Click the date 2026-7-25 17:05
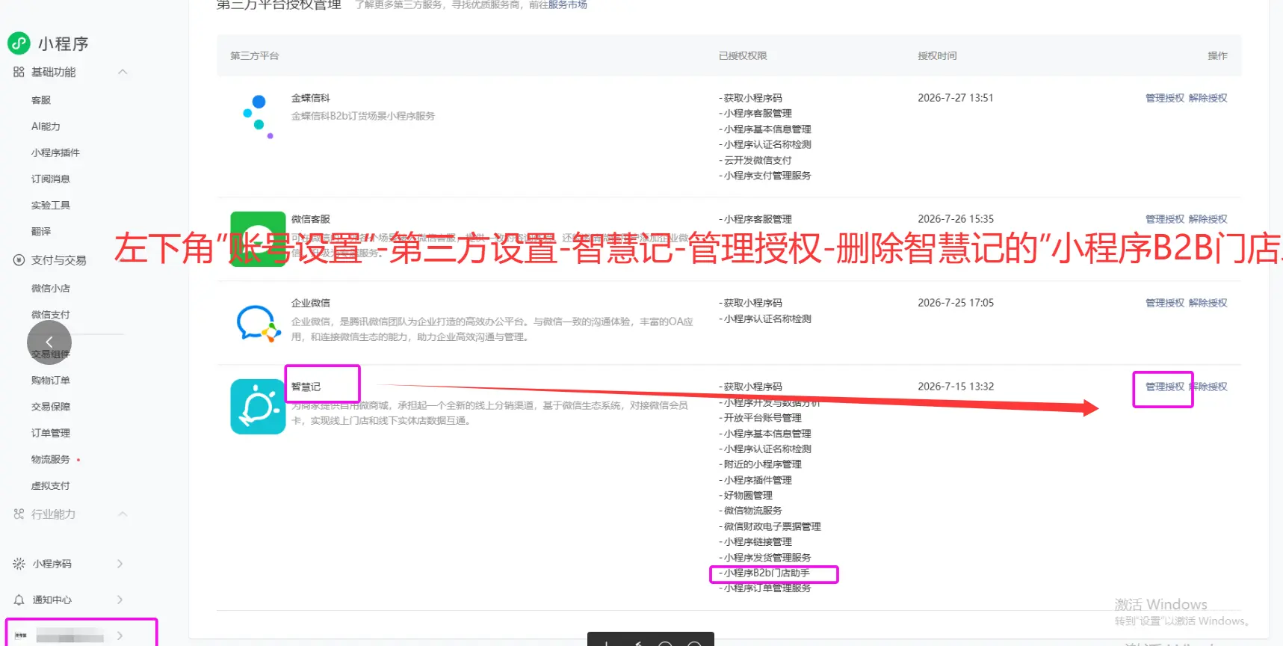Screen dimensions: 1283x646 tap(956, 303)
